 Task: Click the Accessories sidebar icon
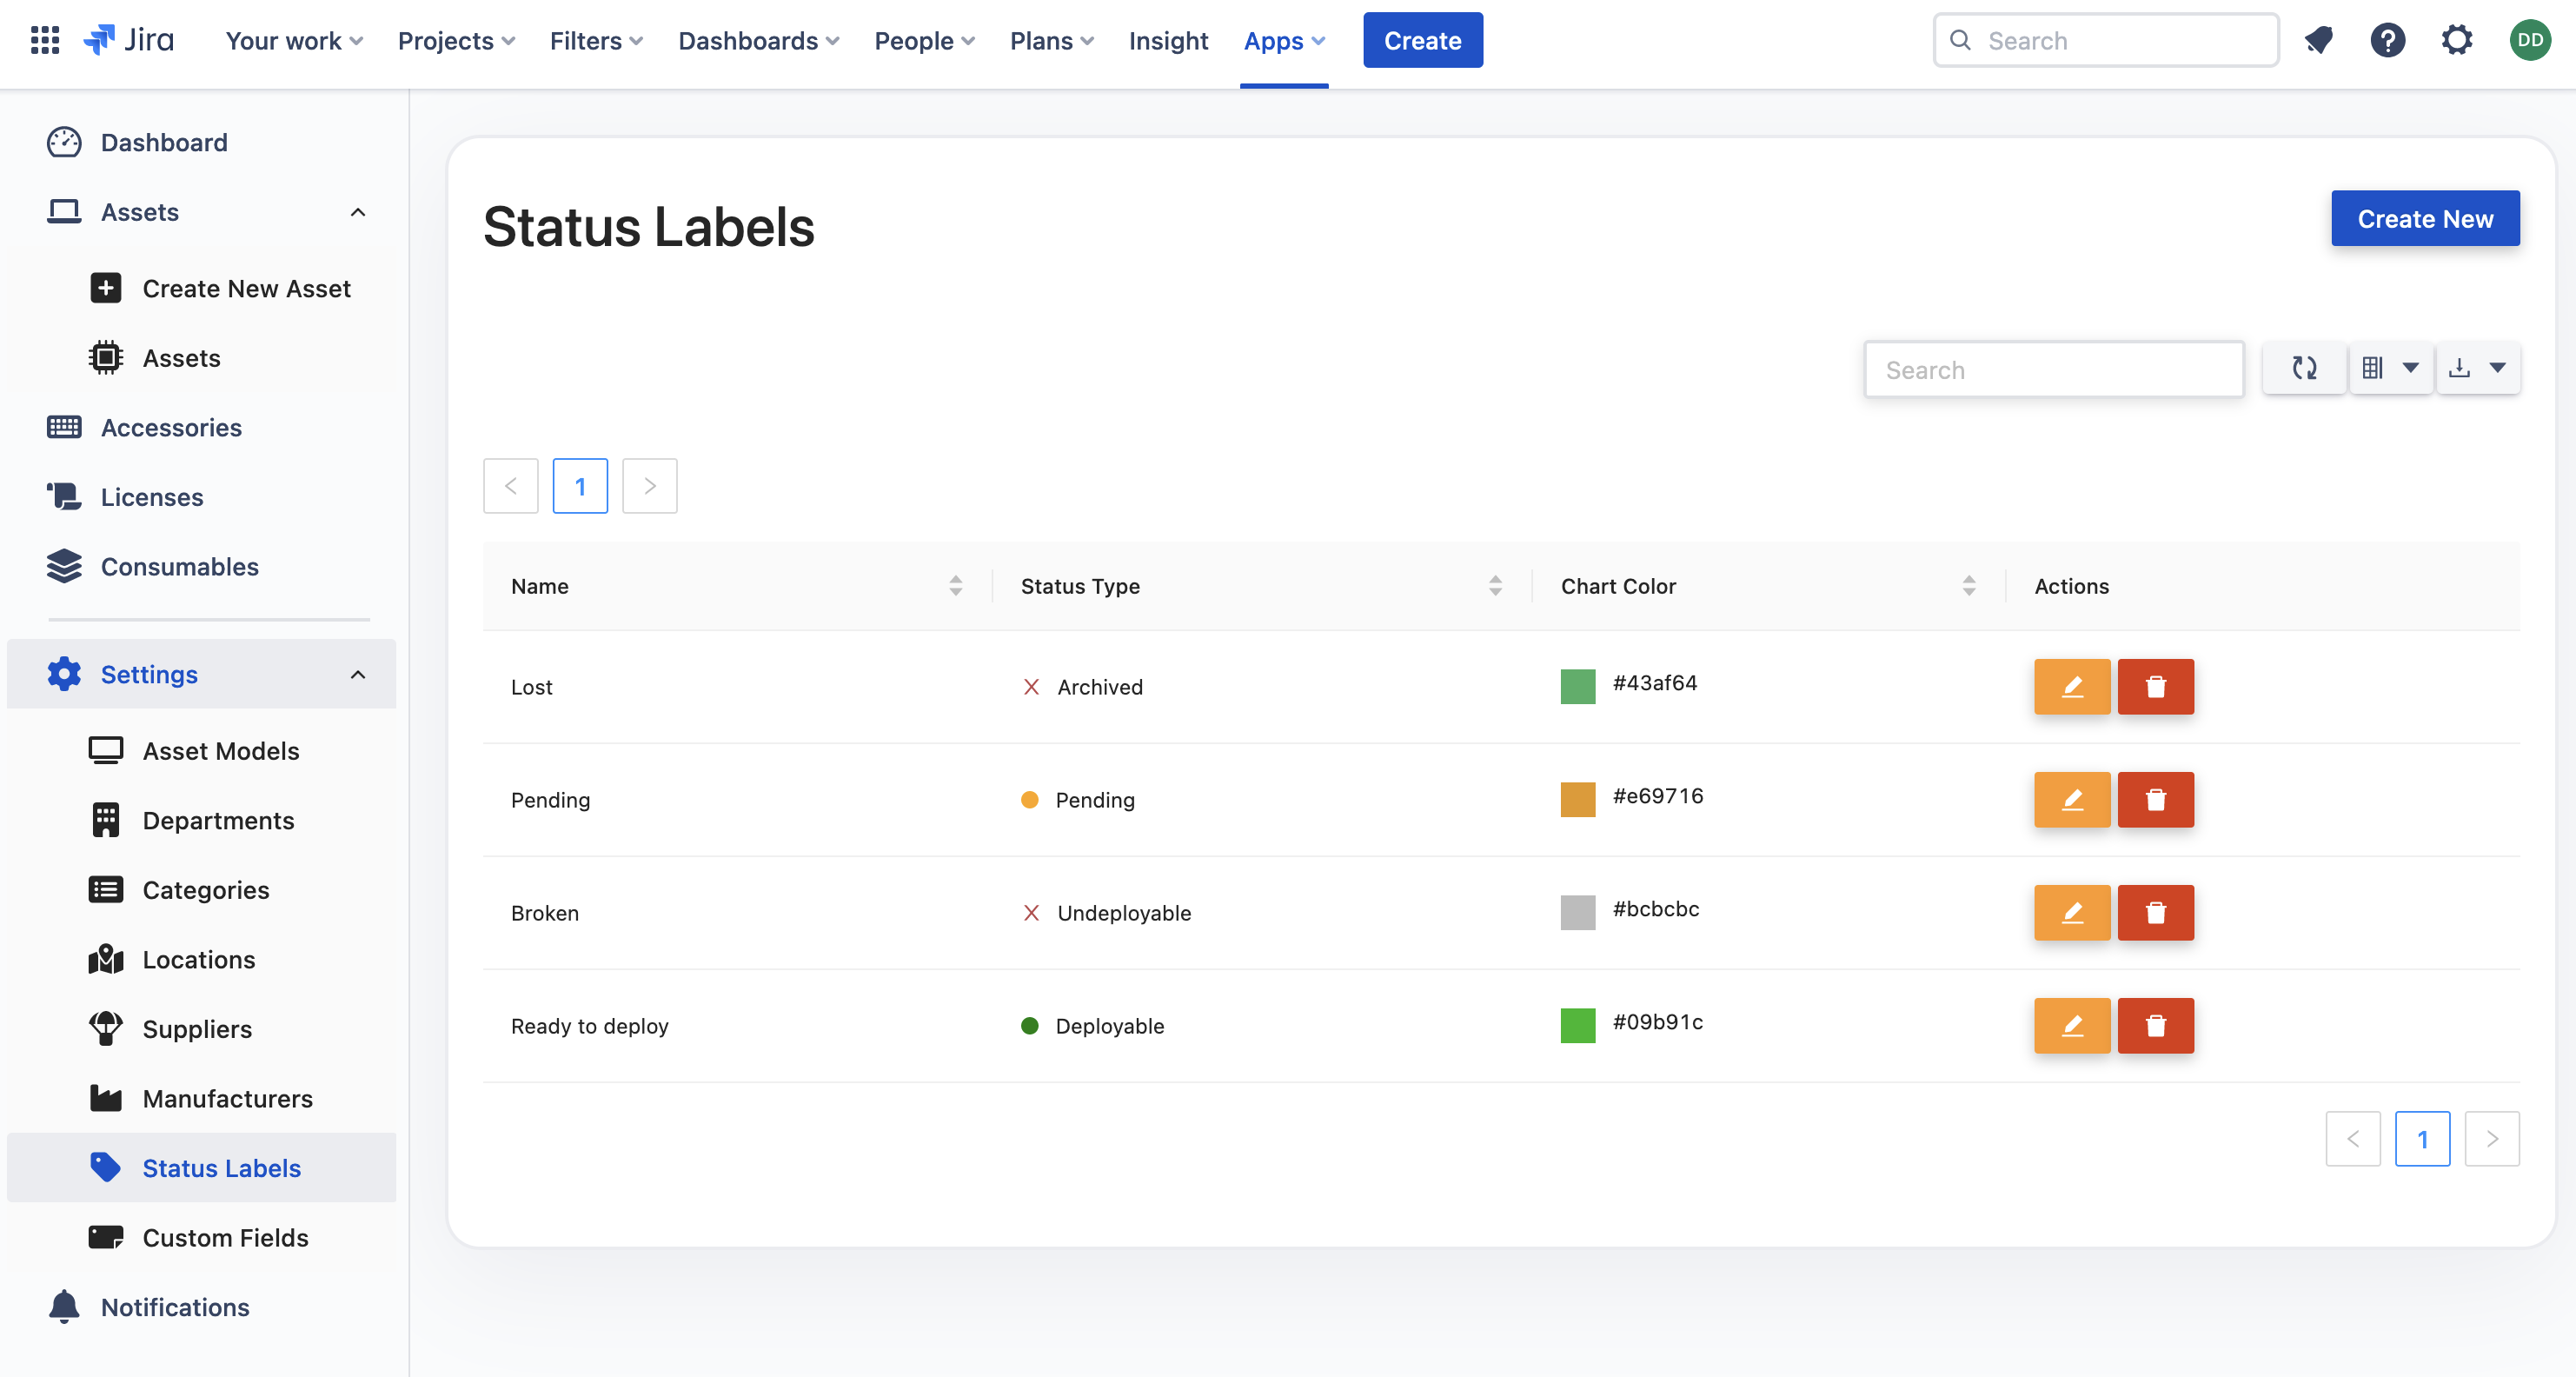(64, 427)
